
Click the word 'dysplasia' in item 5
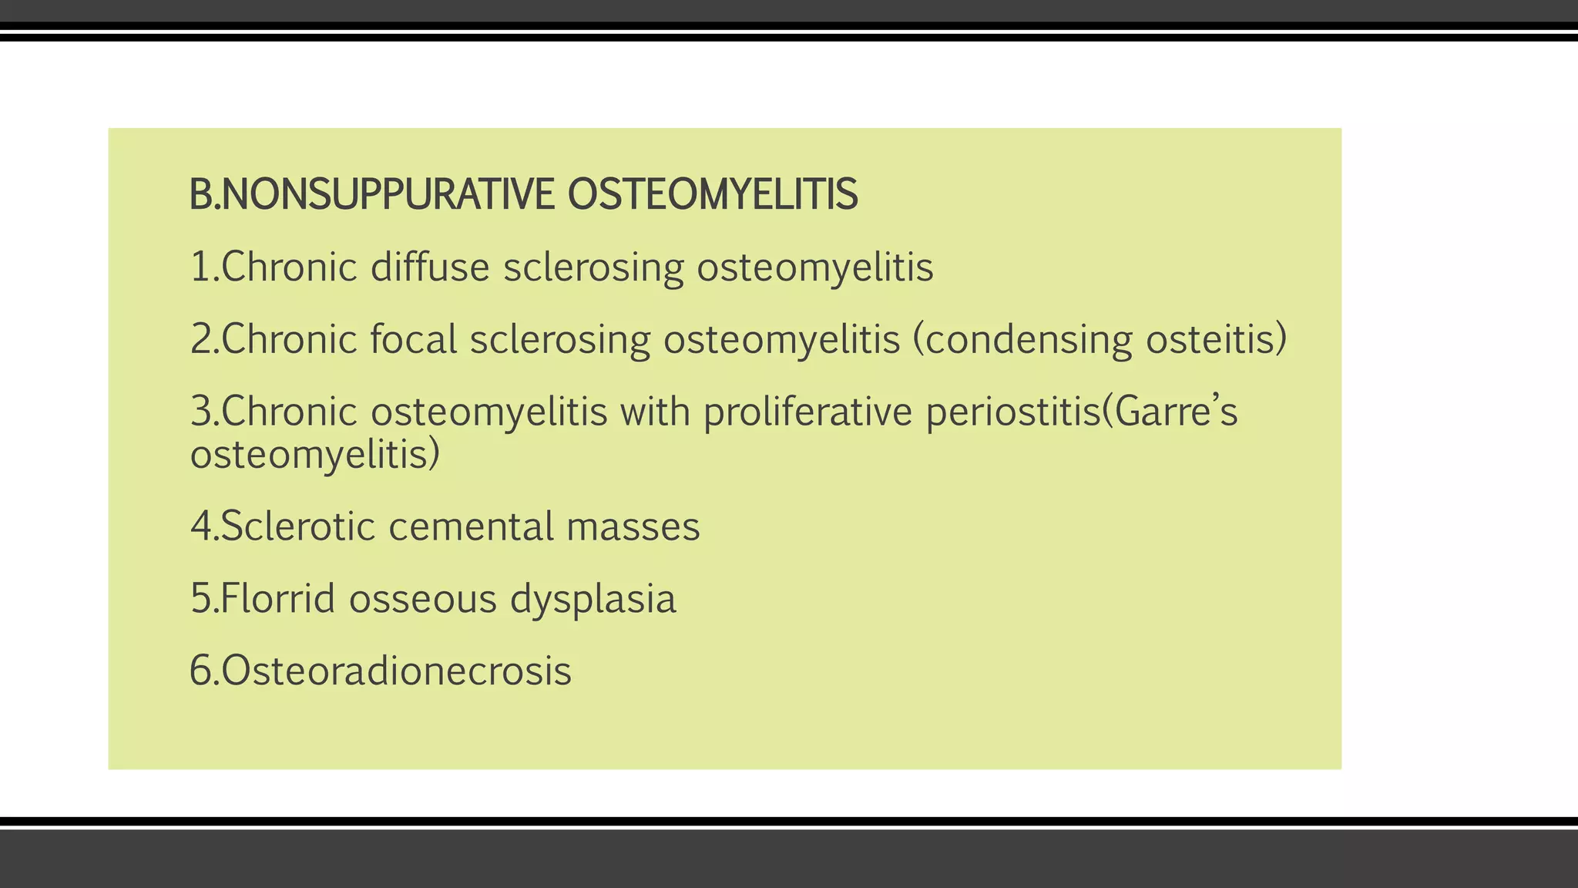(593, 598)
